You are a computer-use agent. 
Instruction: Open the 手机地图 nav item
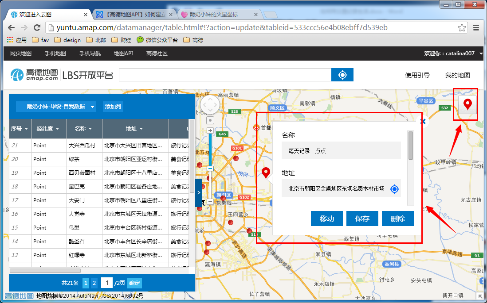(55, 53)
